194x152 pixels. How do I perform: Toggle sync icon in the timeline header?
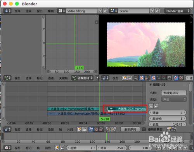57,148
